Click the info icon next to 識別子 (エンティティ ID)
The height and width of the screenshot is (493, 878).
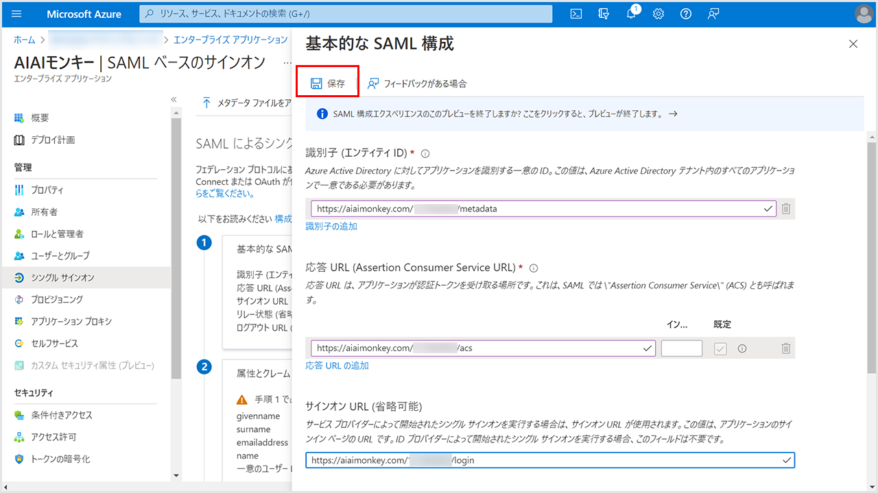pos(425,153)
